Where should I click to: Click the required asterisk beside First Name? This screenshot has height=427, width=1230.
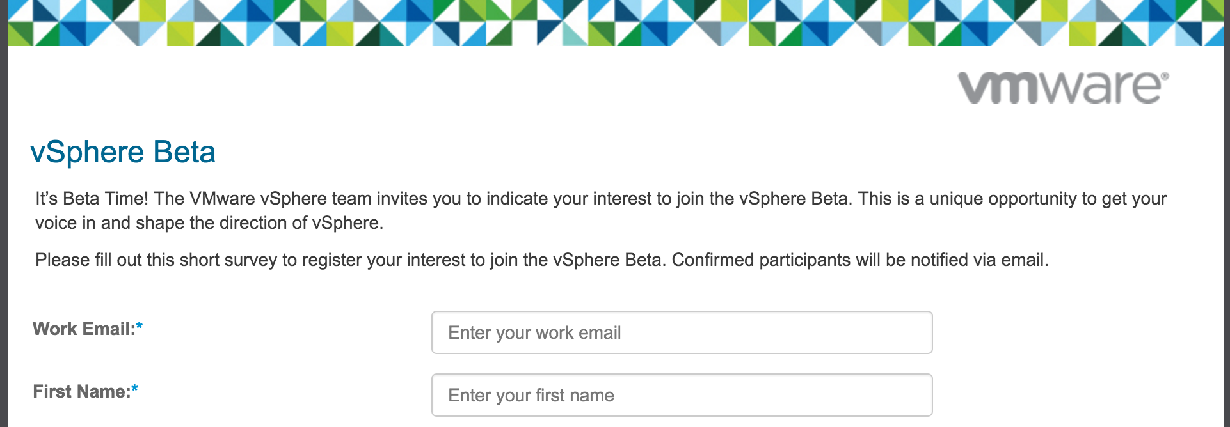point(134,389)
